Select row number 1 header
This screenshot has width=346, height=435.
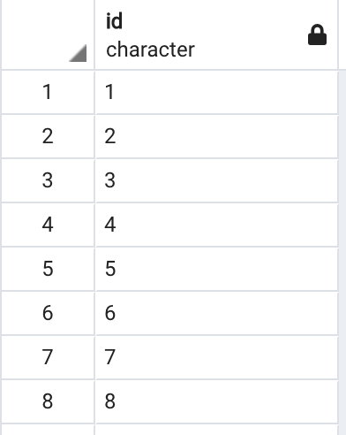tap(48, 92)
